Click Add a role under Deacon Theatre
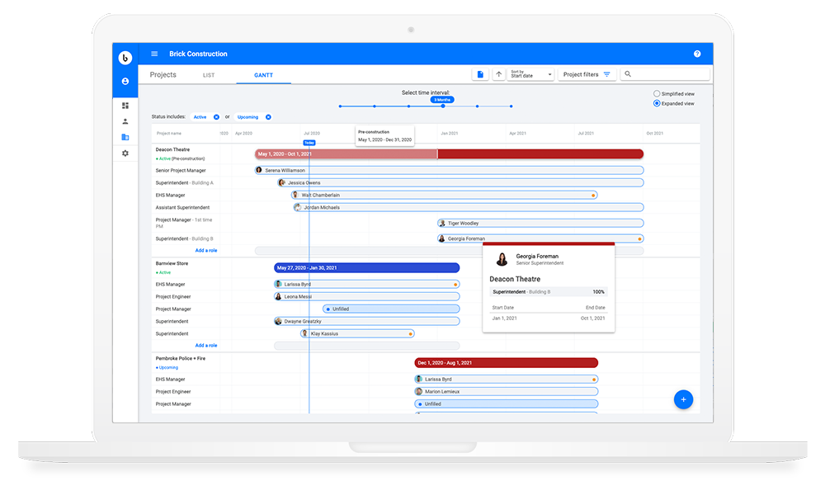This screenshot has height=486, width=825. (x=206, y=250)
